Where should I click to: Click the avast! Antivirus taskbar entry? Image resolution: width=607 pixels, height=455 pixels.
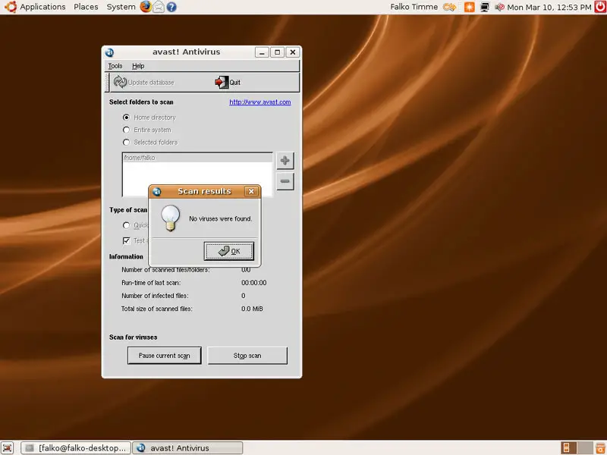point(187,448)
